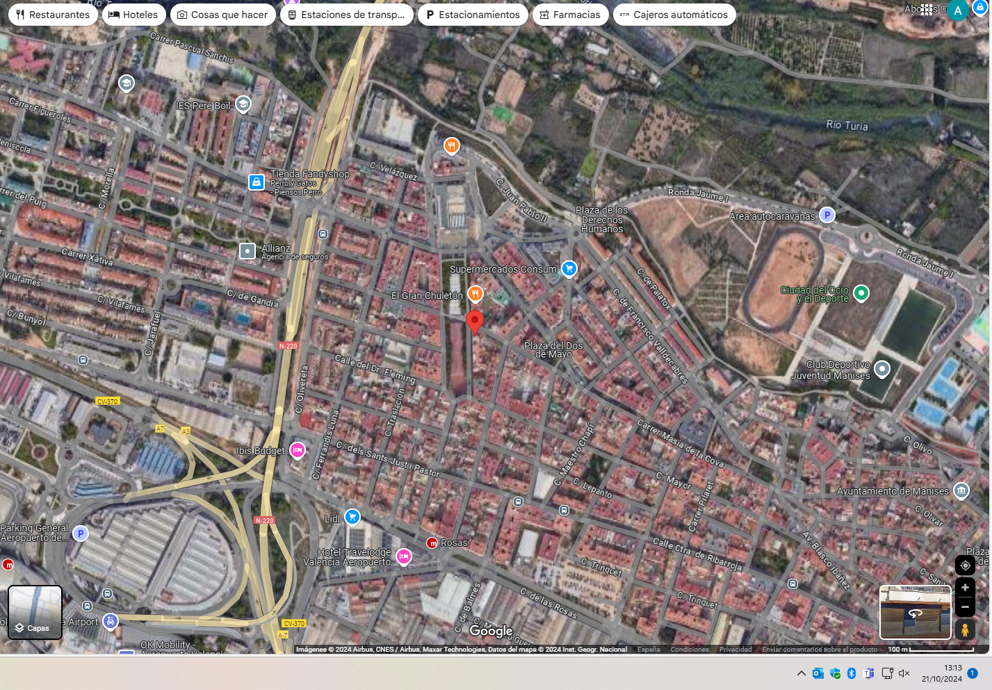Filter the map by Hoteles
992x690 pixels.
[133, 15]
